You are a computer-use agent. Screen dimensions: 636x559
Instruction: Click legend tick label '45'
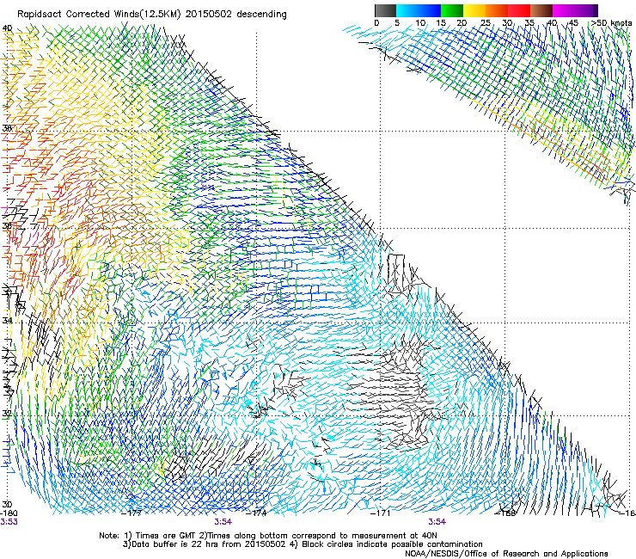(x=573, y=23)
